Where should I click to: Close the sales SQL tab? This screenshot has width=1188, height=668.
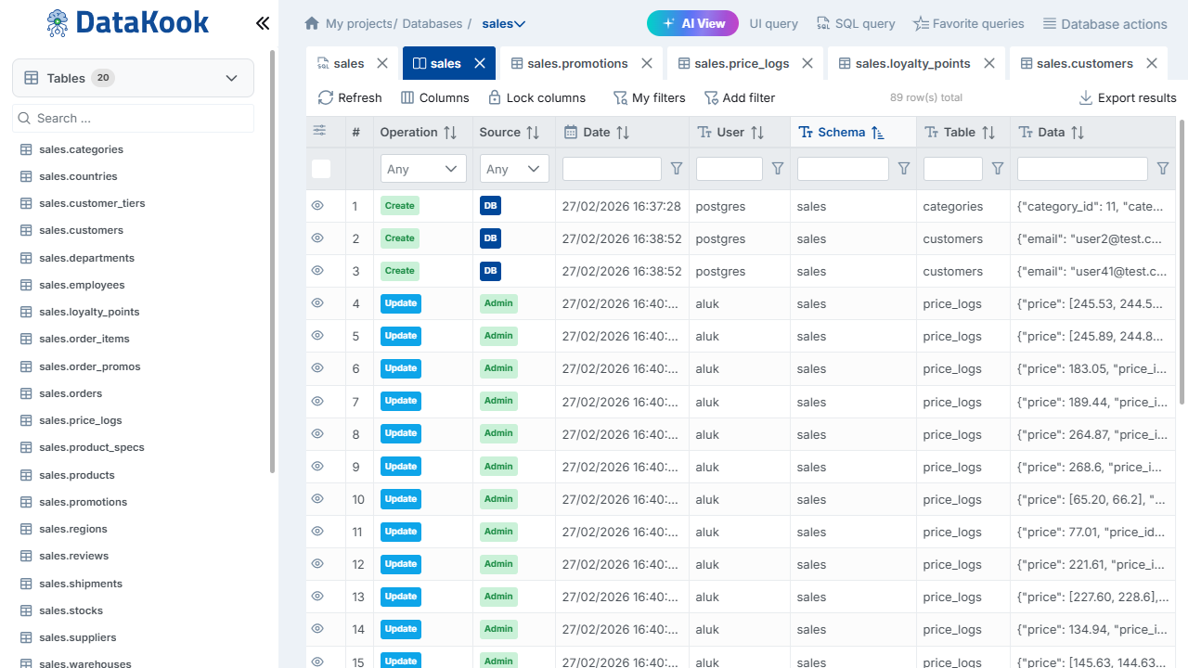382,63
